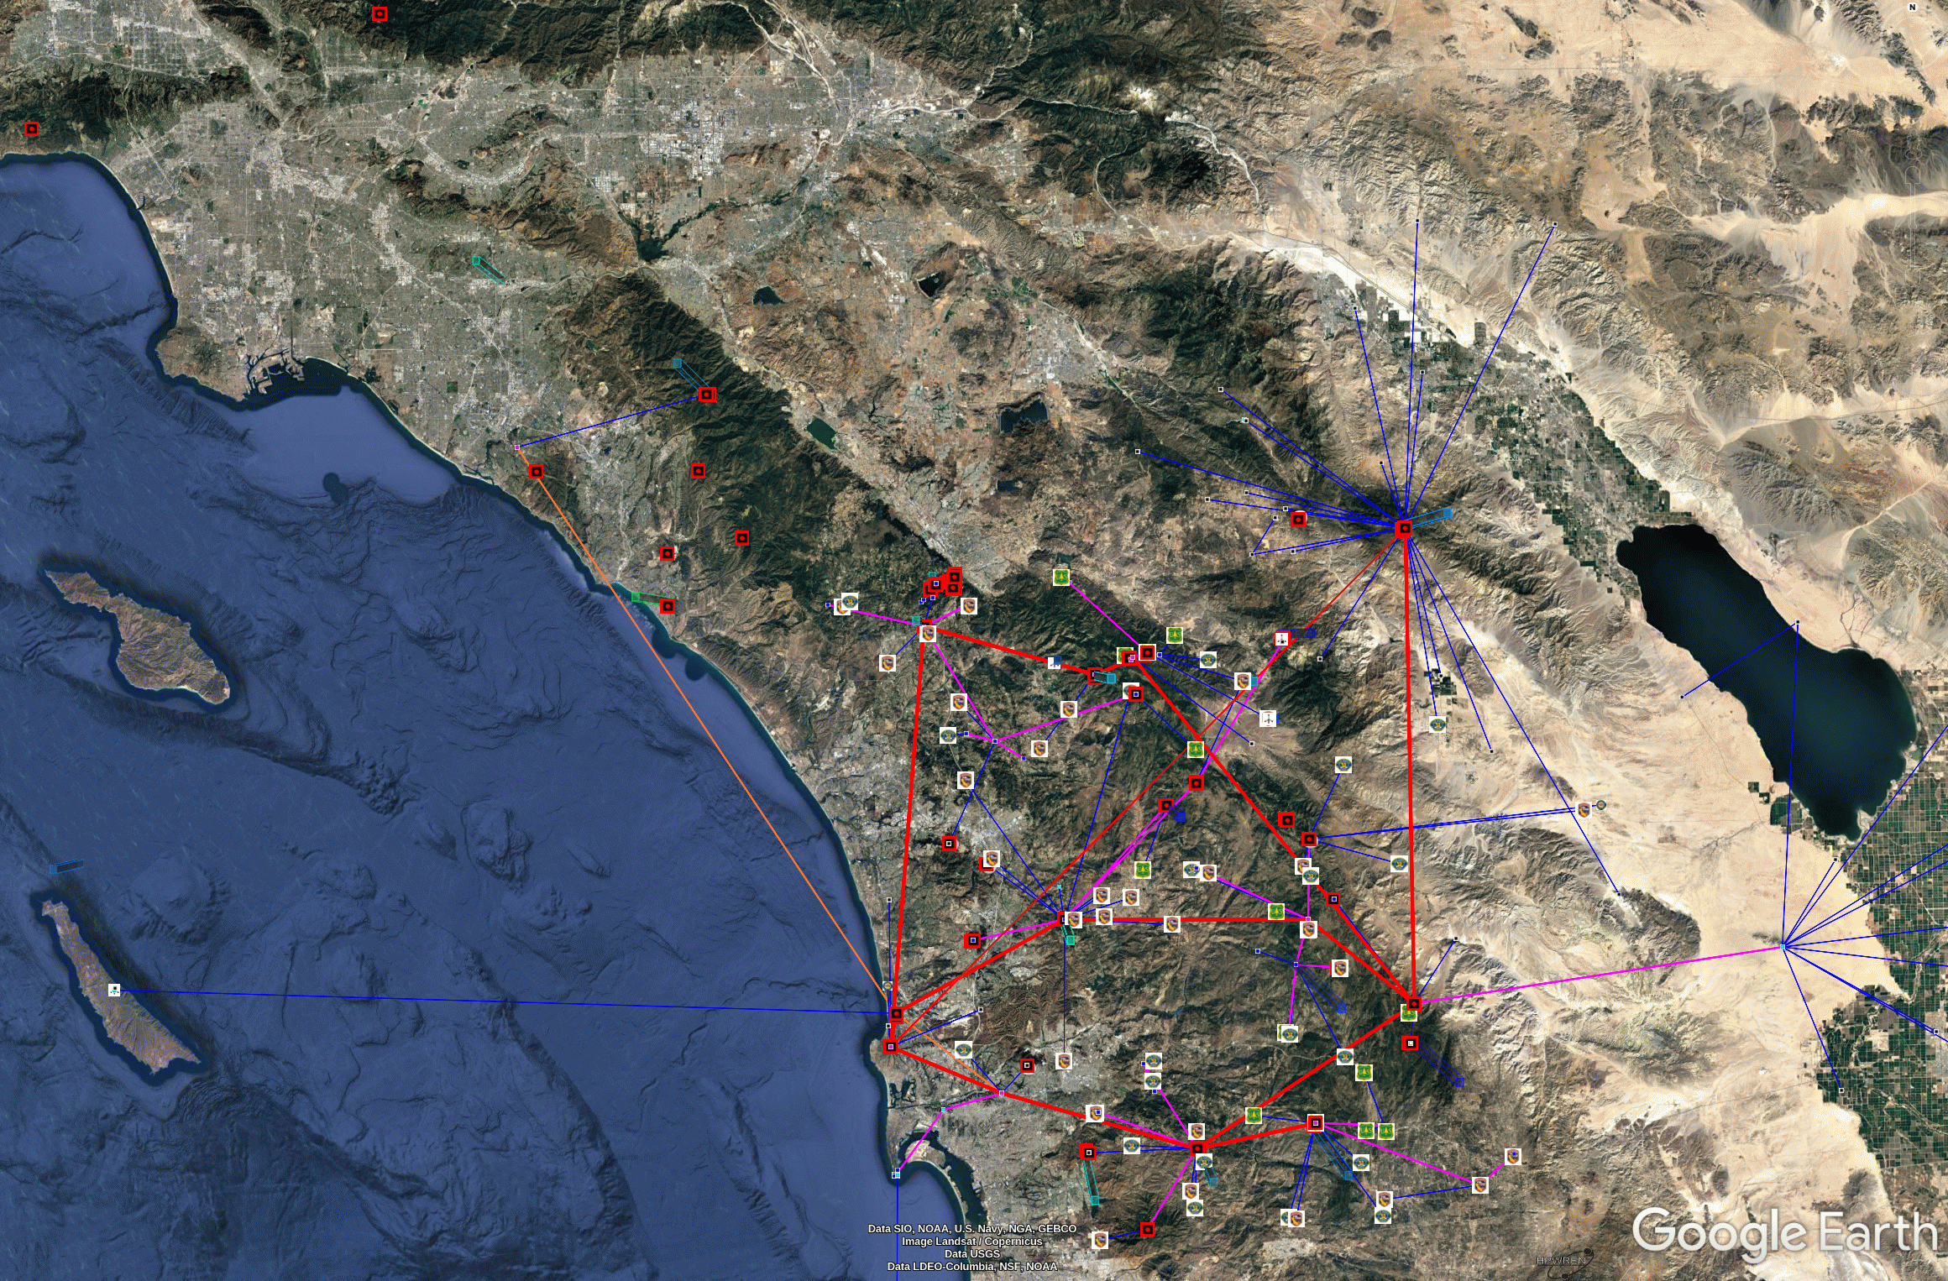This screenshot has width=1948, height=1281.
Task: Select the teal rectangle over the Orange County urban area
Action: click(489, 269)
